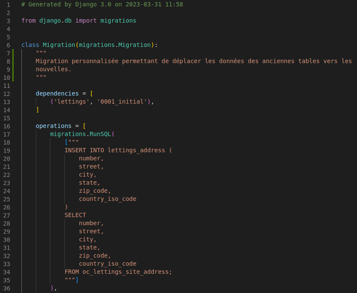357x293 pixels.
Task: Click the word "nouvelles." on line 9
Action: point(53,69)
